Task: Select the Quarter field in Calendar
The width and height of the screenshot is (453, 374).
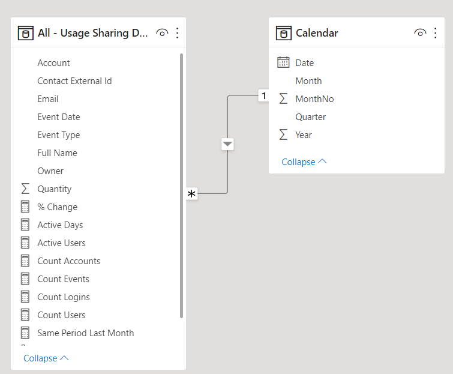Action: [311, 117]
